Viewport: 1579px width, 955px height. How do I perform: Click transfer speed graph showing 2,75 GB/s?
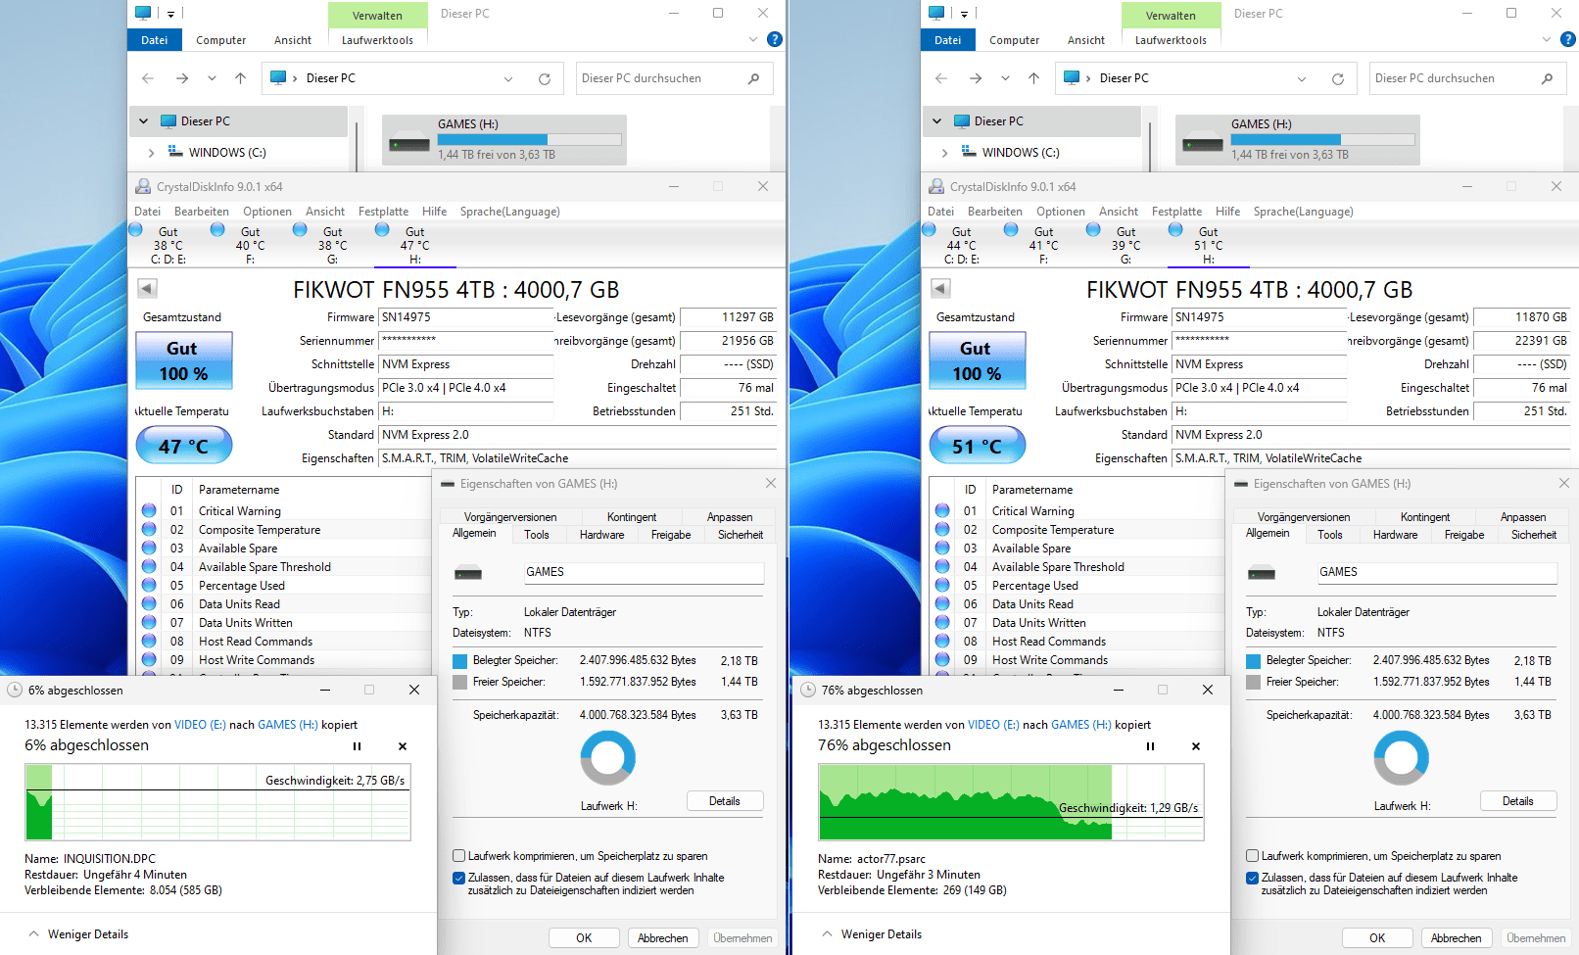(217, 802)
